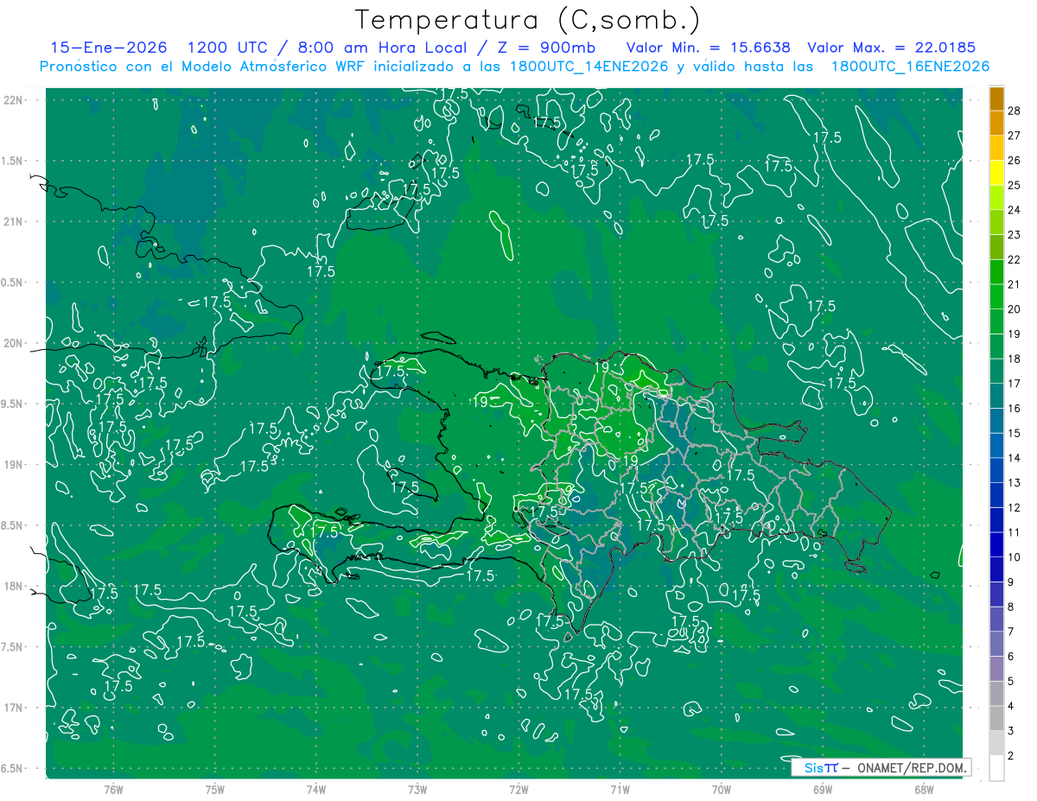Image resolution: width=1037 pixels, height=801 pixels.
Task: Click the "73W" longitude axis label
Action: point(417,789)
